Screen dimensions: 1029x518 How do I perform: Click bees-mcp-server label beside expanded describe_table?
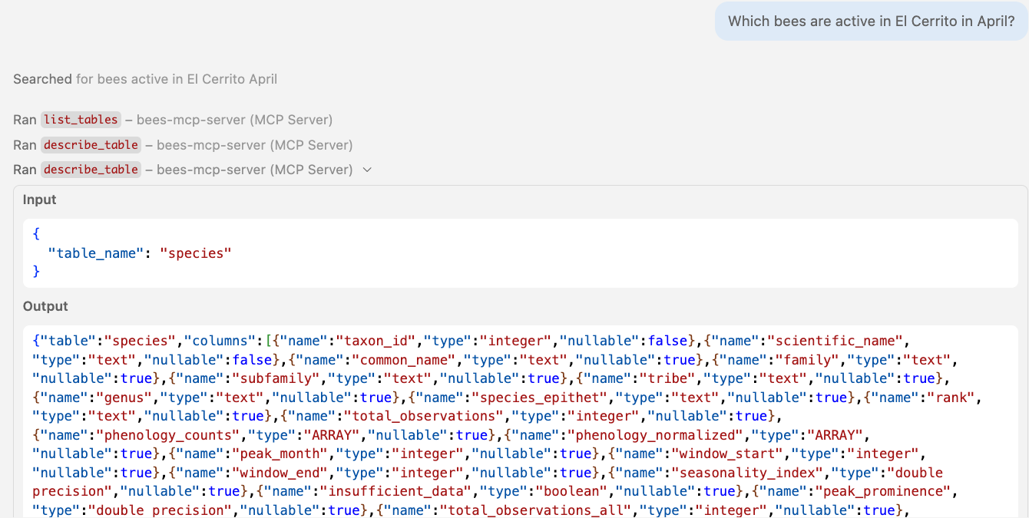[x=254, y=170]
